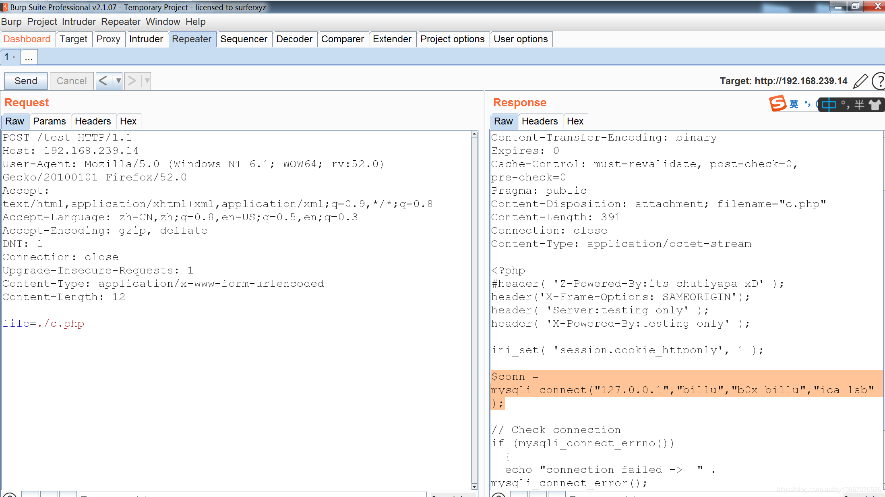Image resolution: width=885 pixels, height=497 pixels.
Task: Switch to the Decoder tab
Action: tap(294, 39)
